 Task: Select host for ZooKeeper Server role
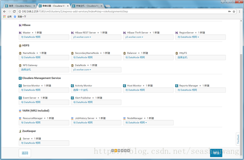pyautogui.click(x=44, y=143)
